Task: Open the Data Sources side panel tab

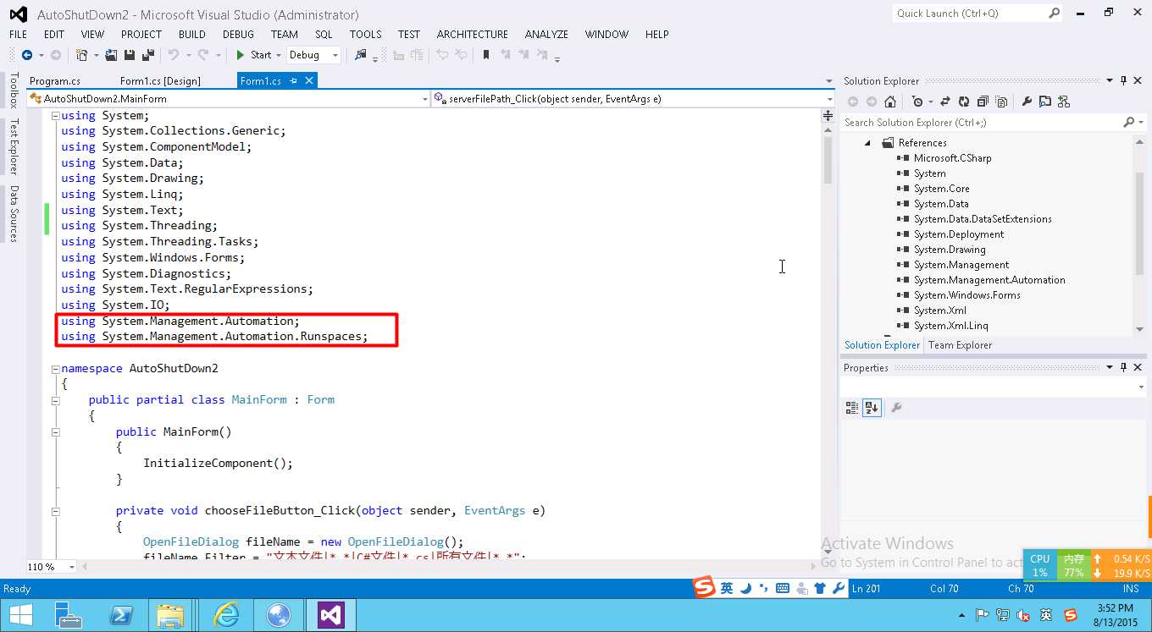Action: point(14,214)
